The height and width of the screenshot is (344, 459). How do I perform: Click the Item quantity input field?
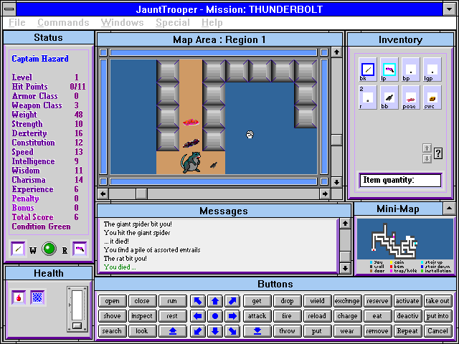point(400,180)
